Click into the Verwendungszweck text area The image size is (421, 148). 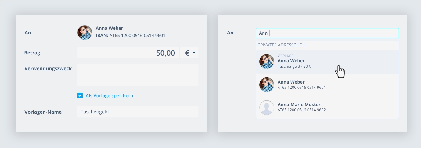[x=138, y=75]
